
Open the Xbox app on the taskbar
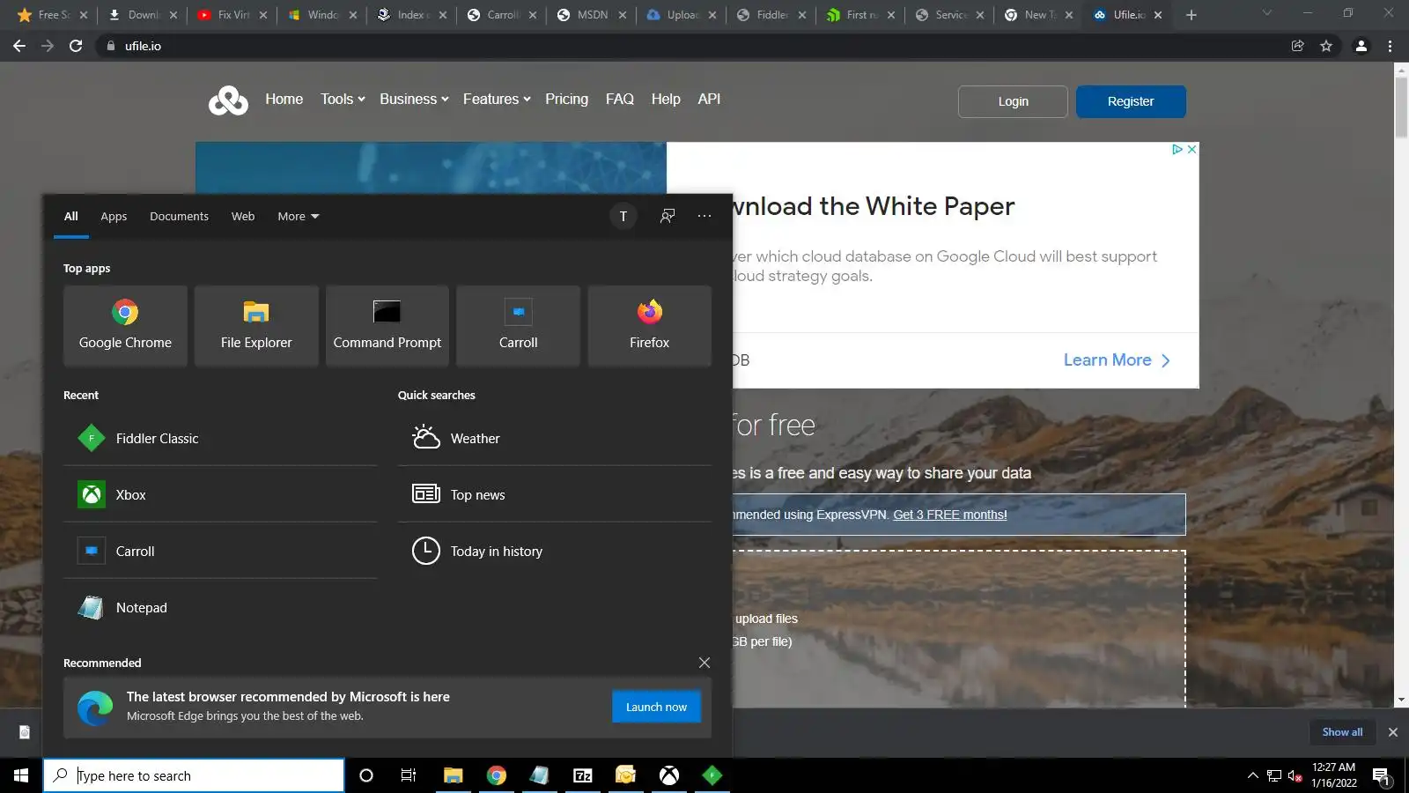coord(669,775)
